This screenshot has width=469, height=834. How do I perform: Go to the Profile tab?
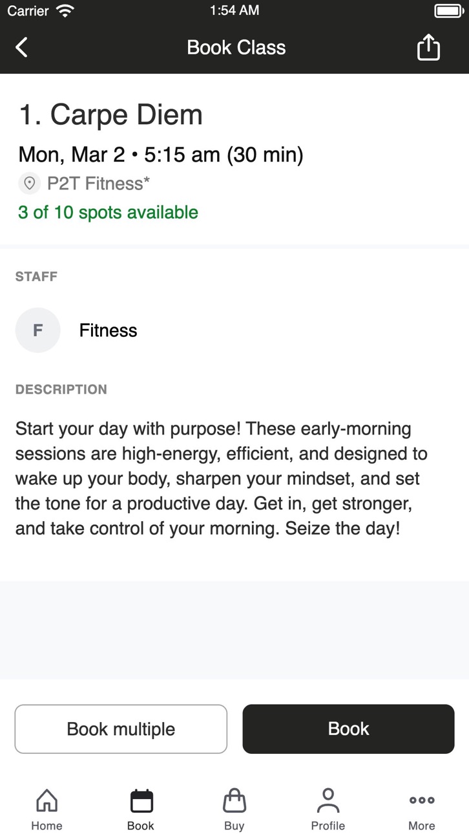pyautogui.click(x=328, y=809)
